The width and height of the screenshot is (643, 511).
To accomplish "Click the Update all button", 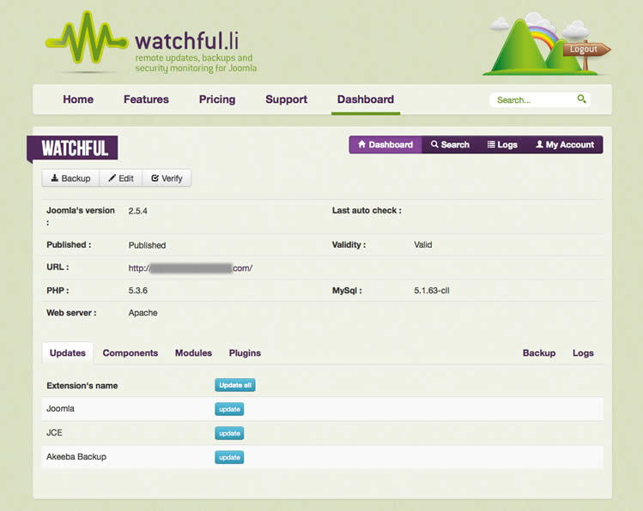I will [x=235, y=385].
